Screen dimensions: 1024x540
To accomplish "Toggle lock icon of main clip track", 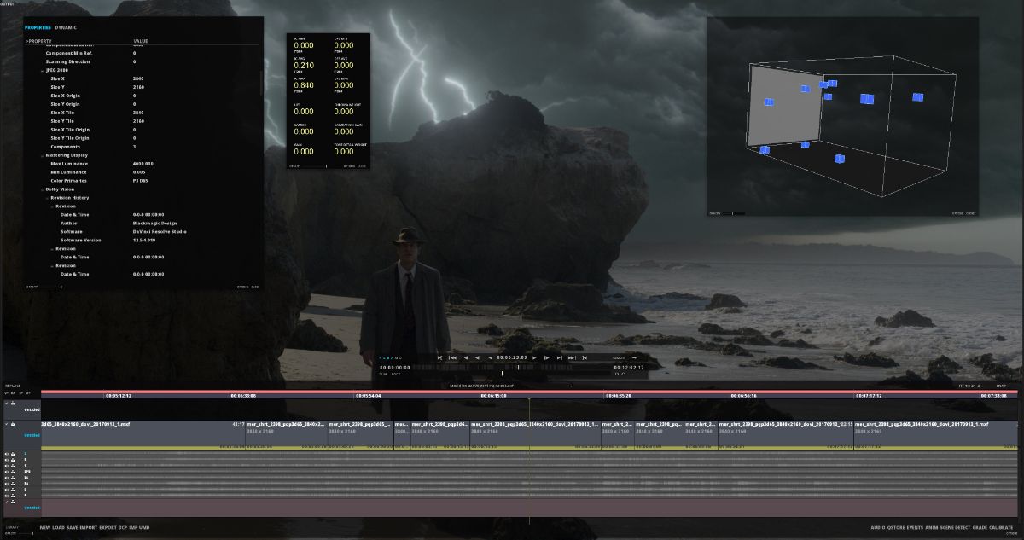I will pos(13,424).
